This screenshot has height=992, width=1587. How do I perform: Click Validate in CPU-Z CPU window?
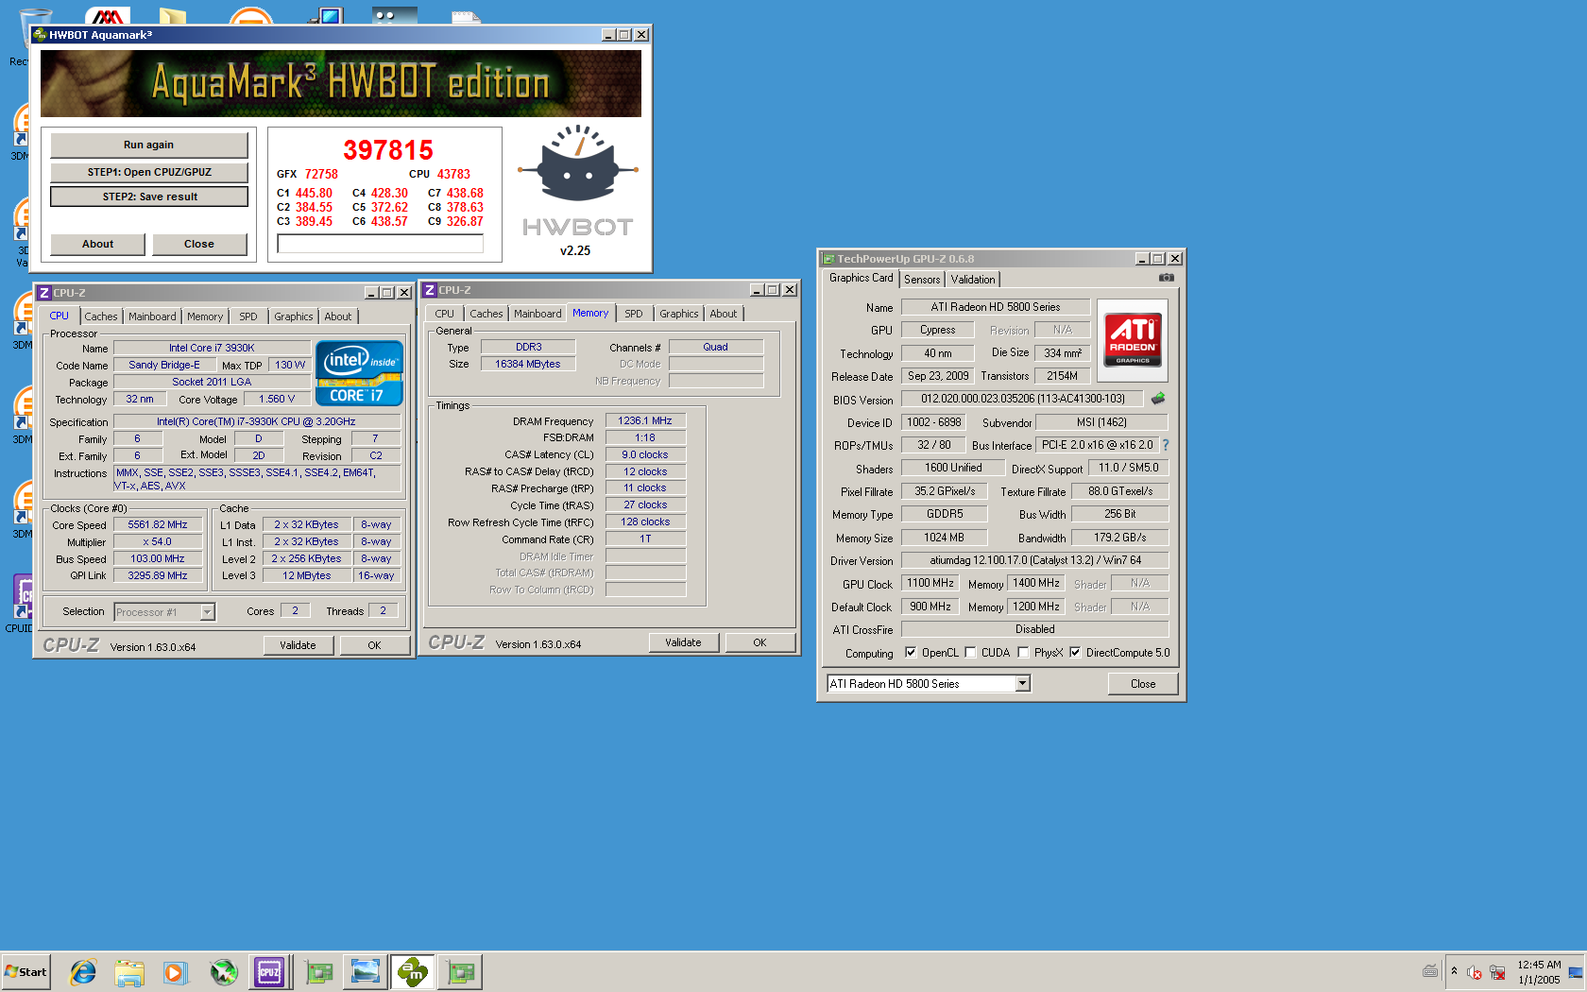pyautogui.click(x=299, y=645)
